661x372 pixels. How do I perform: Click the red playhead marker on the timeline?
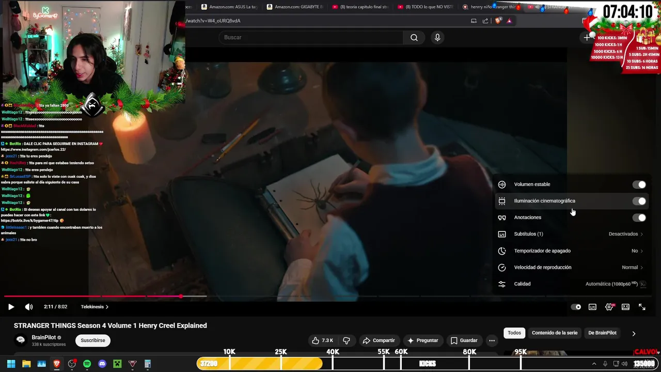click(181, 296)
